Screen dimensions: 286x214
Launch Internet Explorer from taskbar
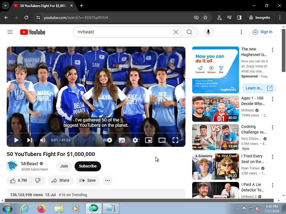coord(25,208)
